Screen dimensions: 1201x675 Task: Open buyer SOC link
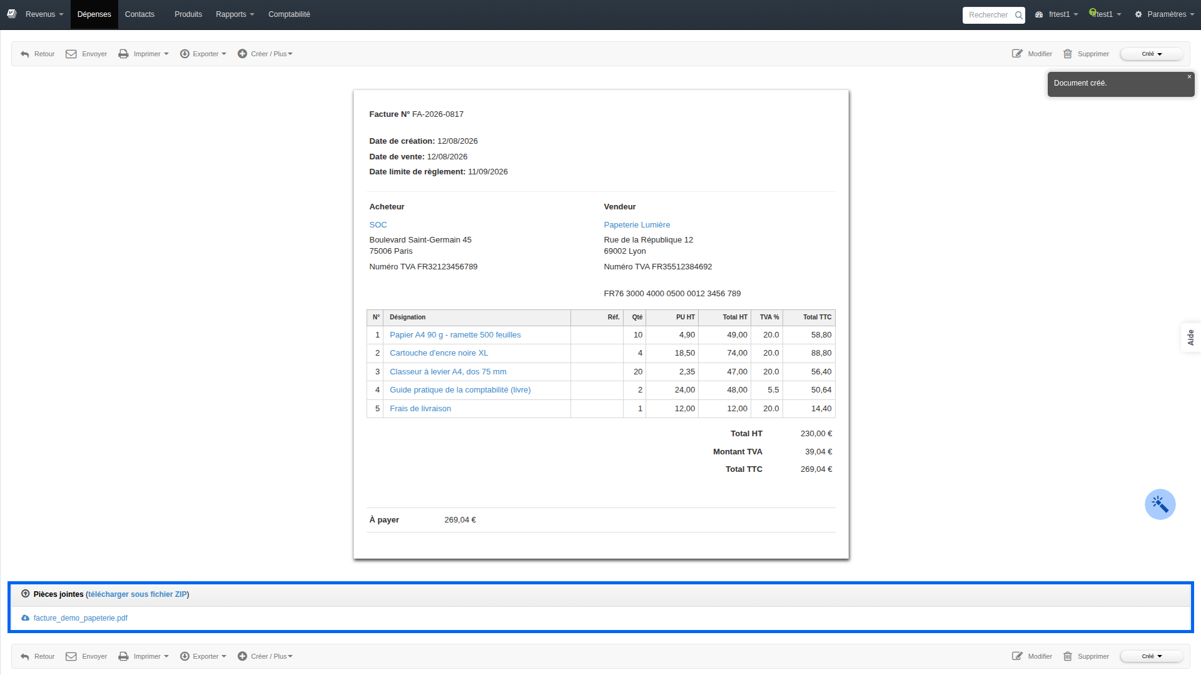coord(378,225)
